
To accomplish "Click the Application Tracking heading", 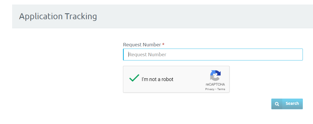I will click(x=58, y=16).
